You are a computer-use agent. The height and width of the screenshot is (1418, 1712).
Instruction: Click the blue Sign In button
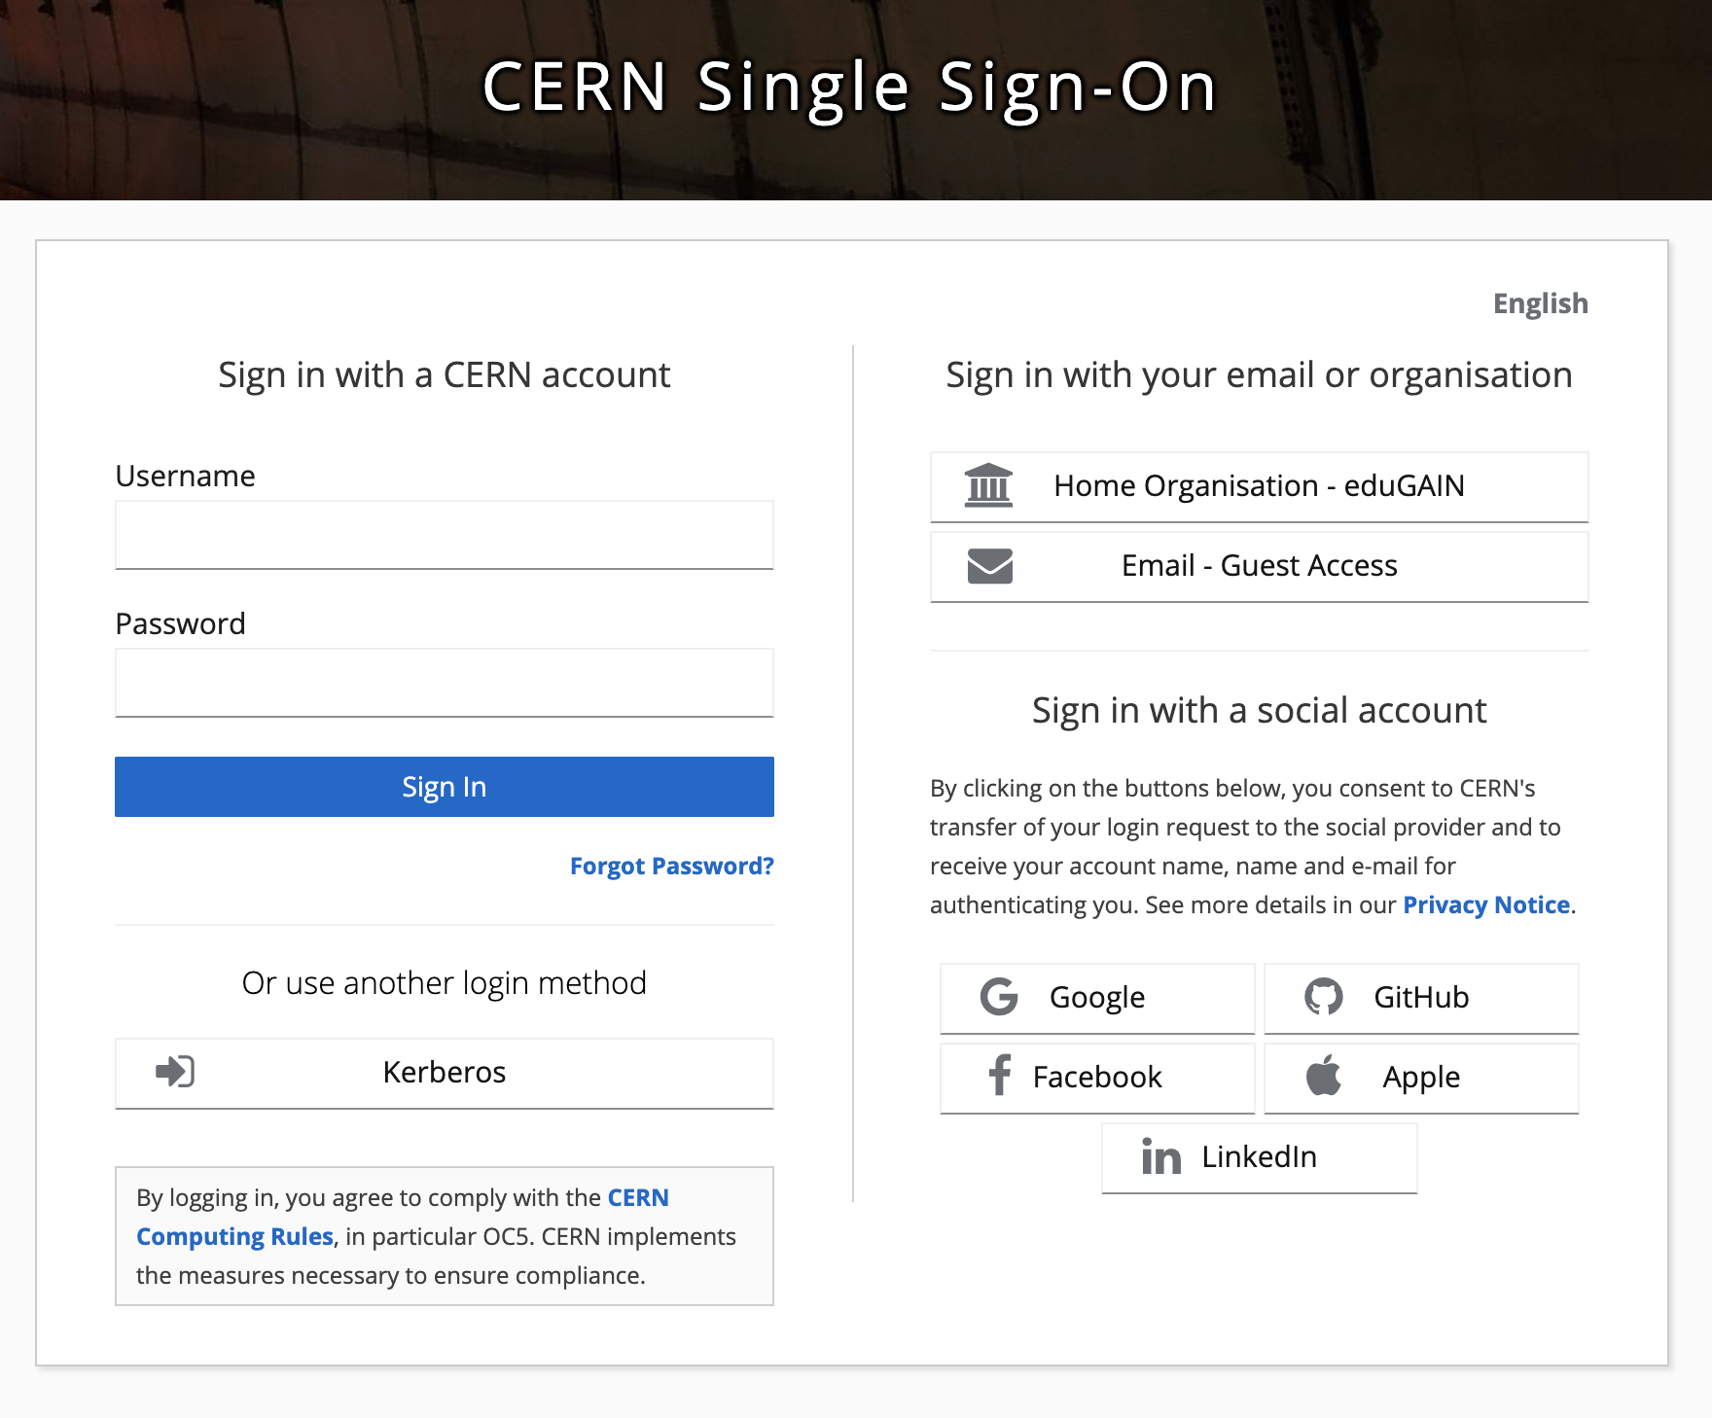(x=445, y=787)
